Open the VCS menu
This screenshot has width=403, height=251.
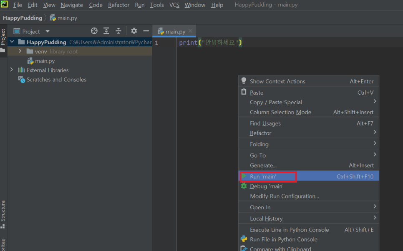pos(174,5)
